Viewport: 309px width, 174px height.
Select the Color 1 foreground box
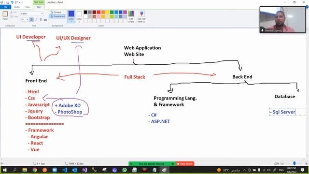[71, 16]
